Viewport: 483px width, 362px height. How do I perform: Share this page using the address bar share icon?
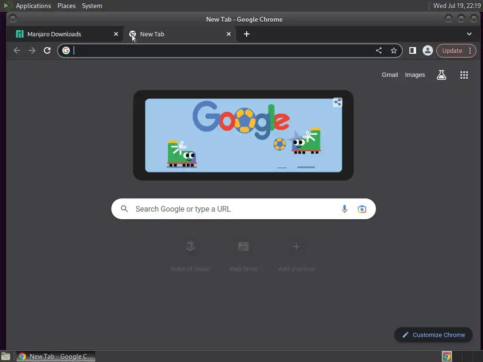[379, 50]
